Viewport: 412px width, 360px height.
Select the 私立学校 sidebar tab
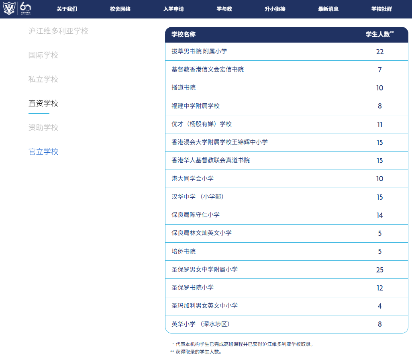tap(43, 79)
